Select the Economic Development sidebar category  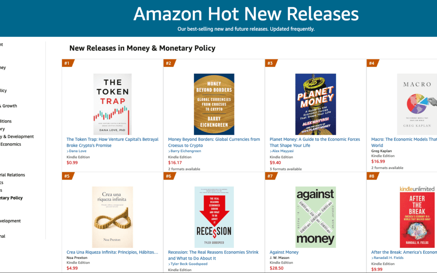[x=11, y=221]
